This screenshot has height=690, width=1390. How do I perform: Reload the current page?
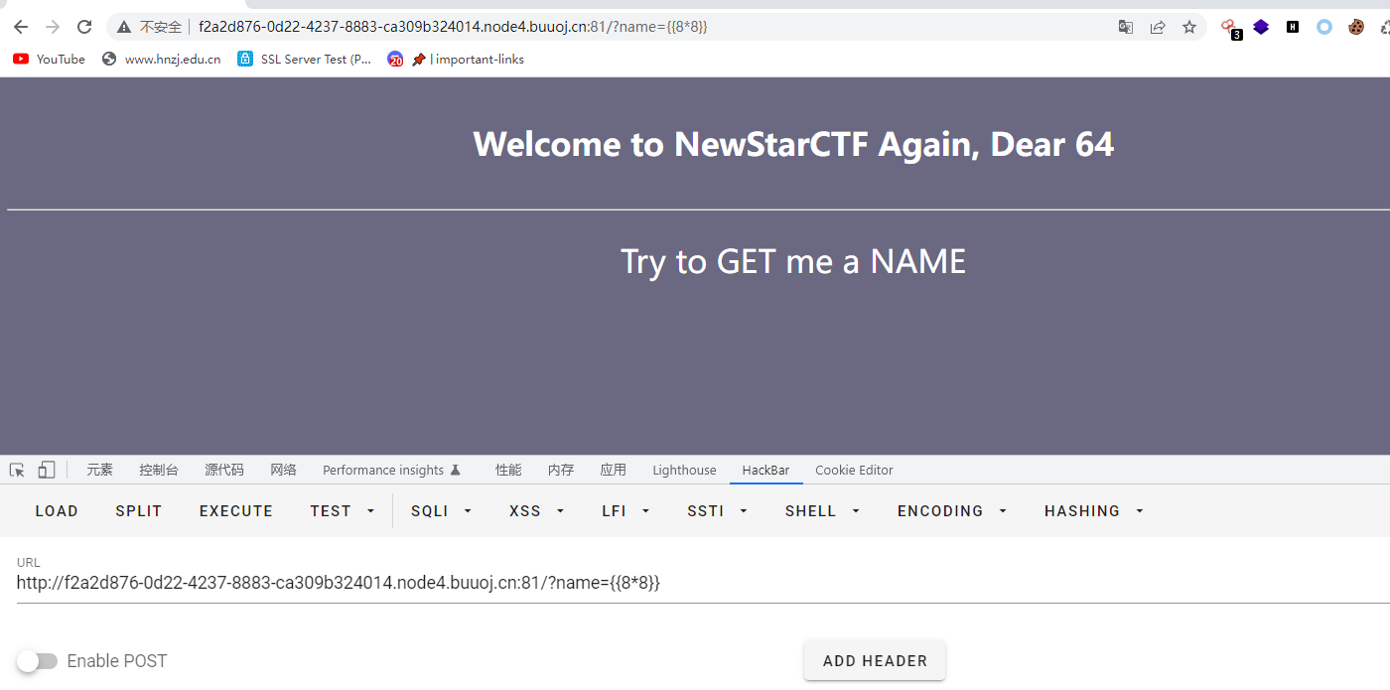coord(85,27)
